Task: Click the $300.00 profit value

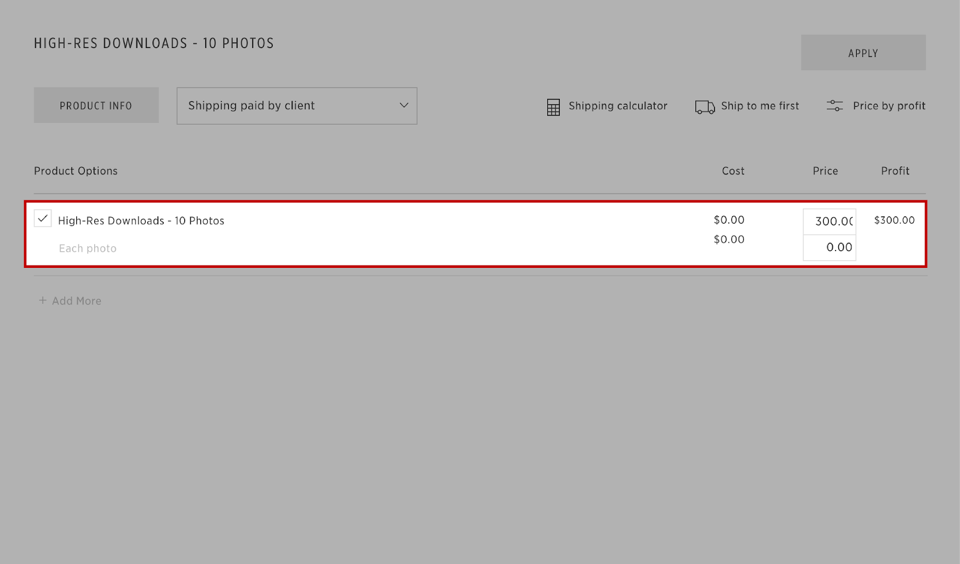Action: (894, 220)
